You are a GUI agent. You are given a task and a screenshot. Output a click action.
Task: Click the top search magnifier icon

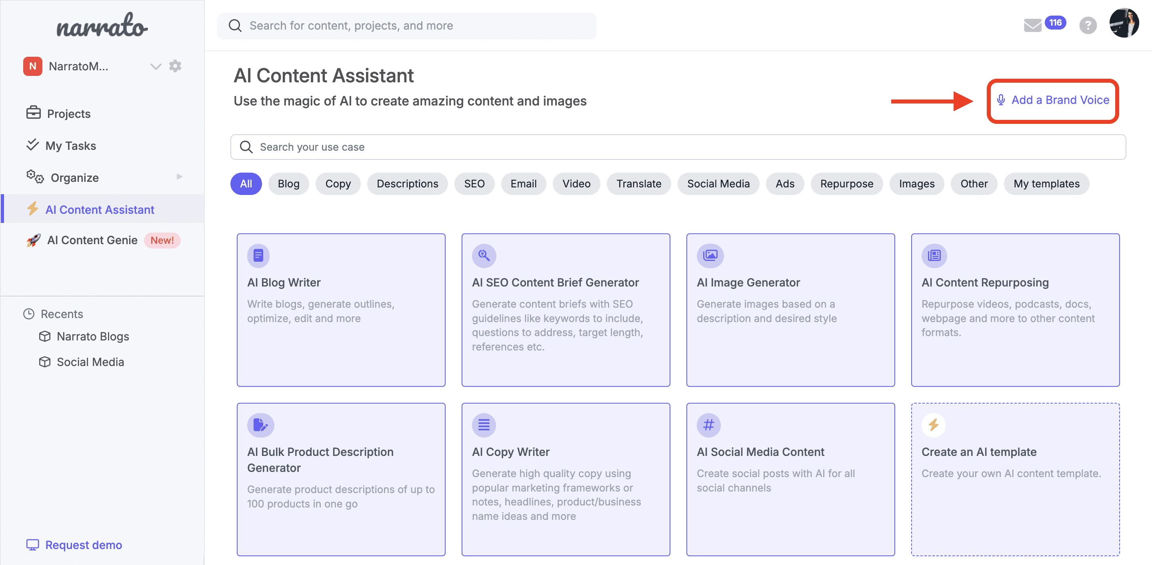pos(235,26)
